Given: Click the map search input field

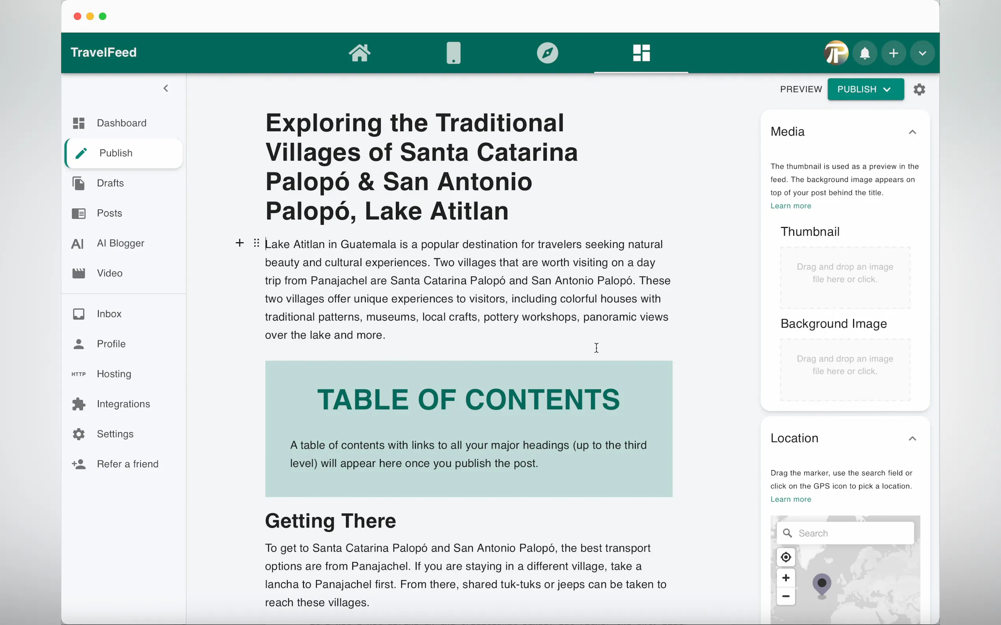Looking at the screenshot, I should [845, 533].
